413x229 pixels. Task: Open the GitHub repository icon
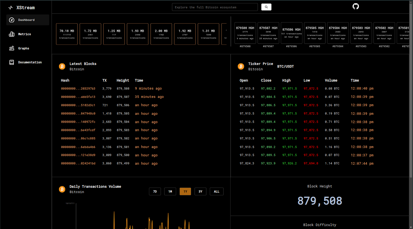[x=356, y=6]
